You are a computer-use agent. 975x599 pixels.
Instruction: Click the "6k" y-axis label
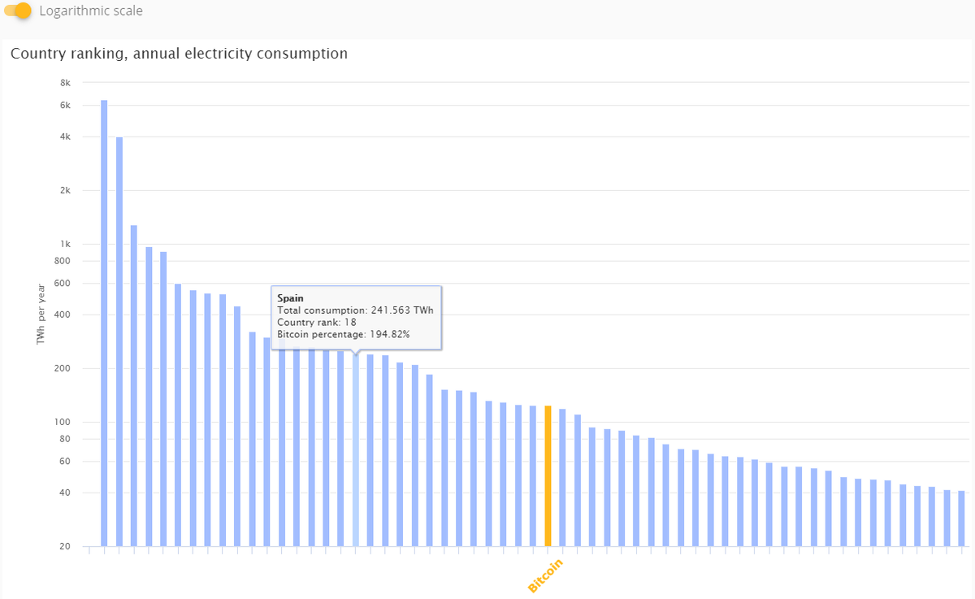pos(66,106)
